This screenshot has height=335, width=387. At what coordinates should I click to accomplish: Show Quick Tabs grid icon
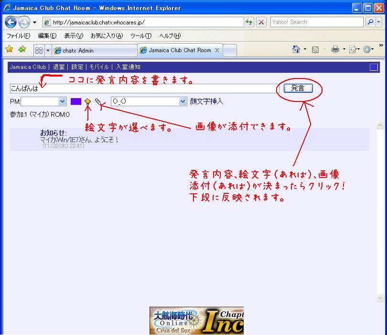click(x=39, y=51)
